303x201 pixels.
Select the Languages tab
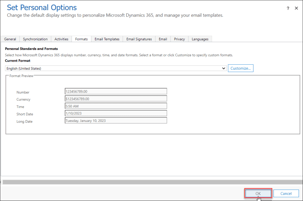click(x=200, y=39)
